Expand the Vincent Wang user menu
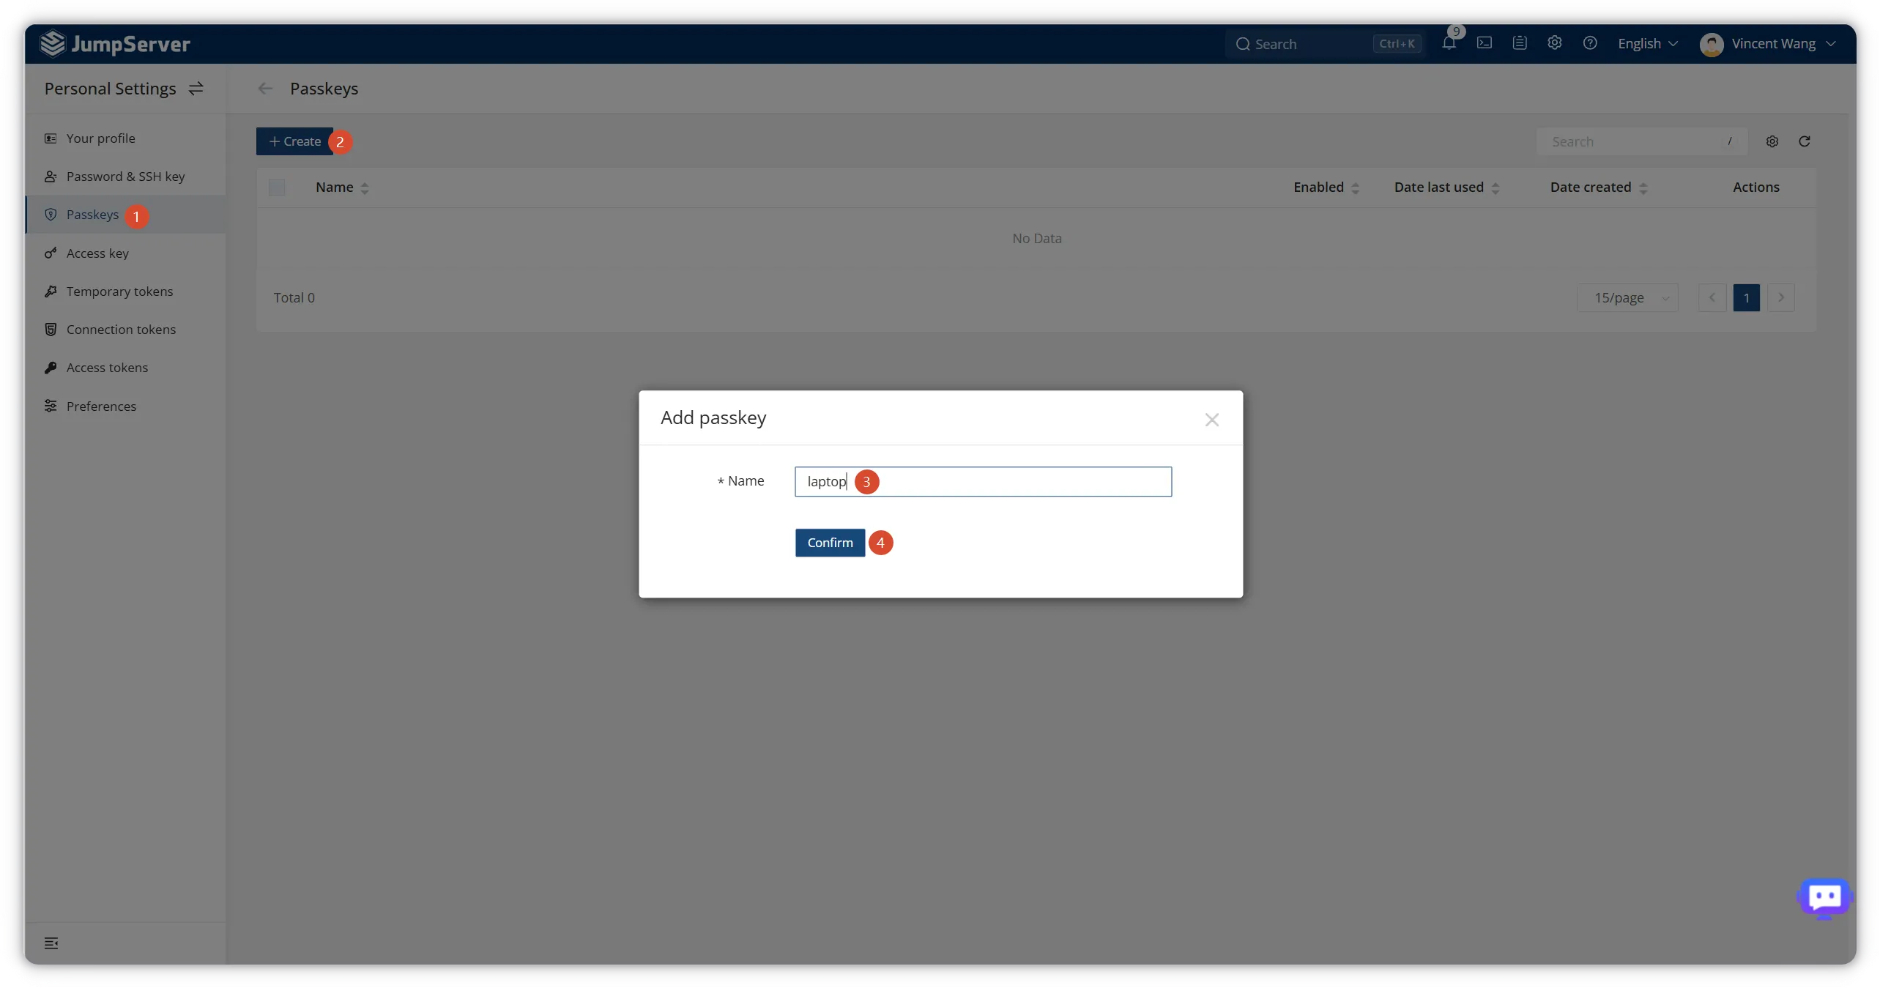 pyautogui.click(x=1784, y=44)
